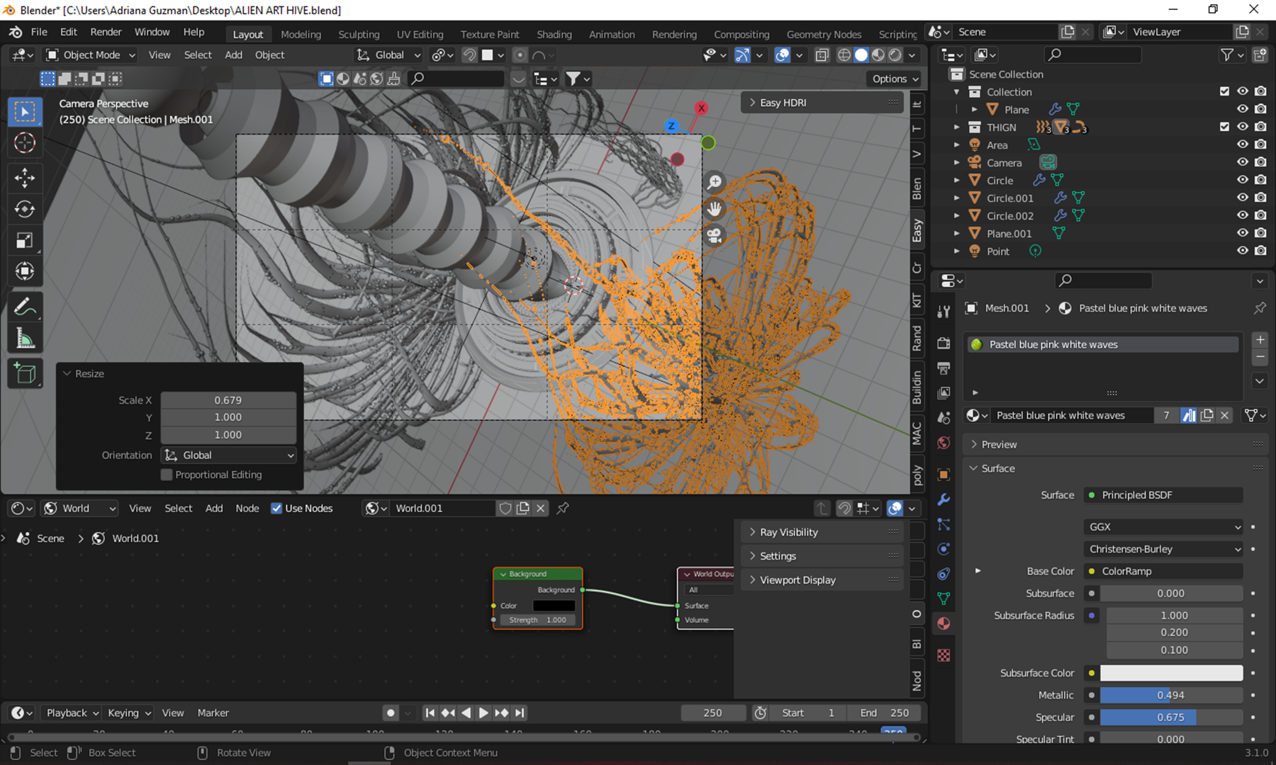
Task: Adjust the Specular slider
Action: [x=1171, y=718]
